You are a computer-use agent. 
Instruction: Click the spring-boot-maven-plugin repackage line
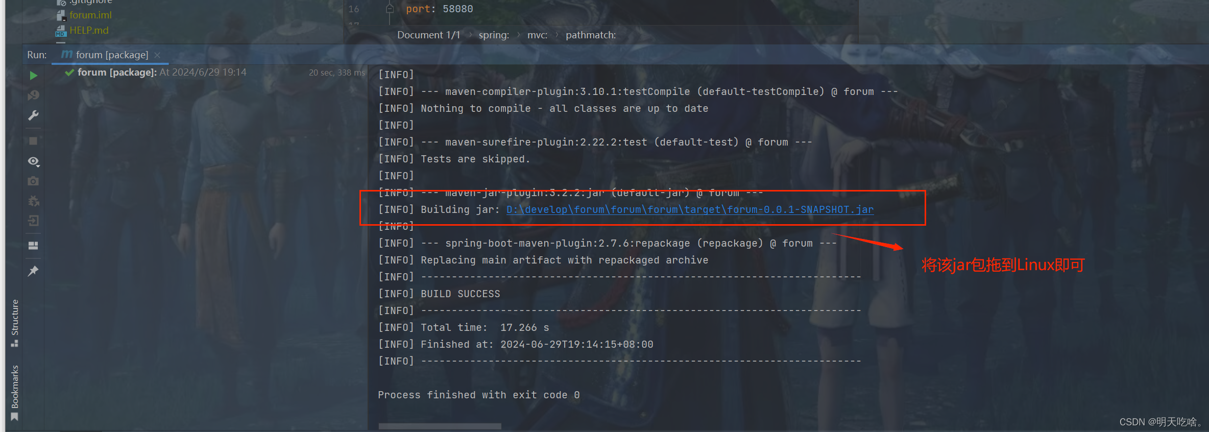coord(608,243)
